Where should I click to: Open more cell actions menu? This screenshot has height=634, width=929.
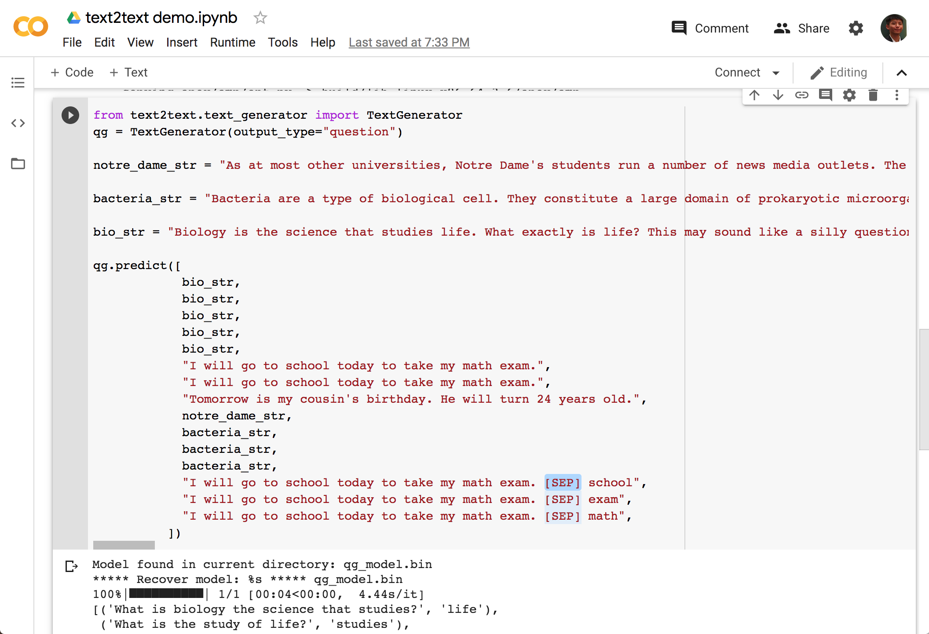tap(897, 95)
